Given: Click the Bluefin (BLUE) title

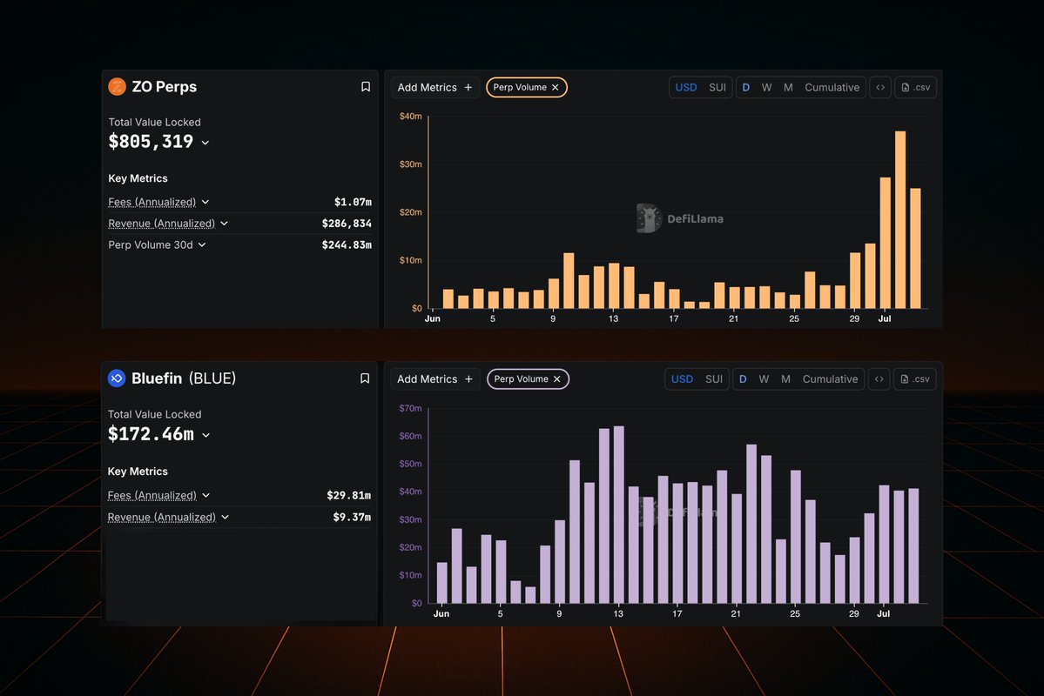Looking at the screenshot, I should click(184, 378).
